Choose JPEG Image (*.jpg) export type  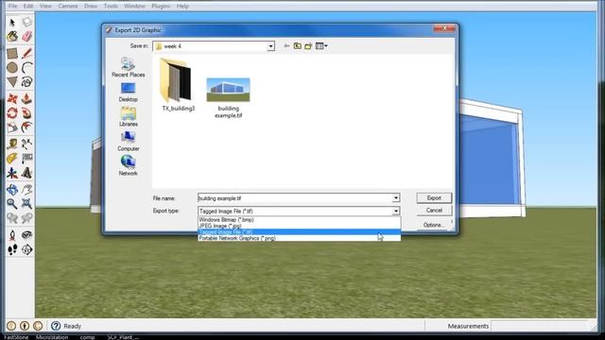pyautogui.click(x=299, y=226)
